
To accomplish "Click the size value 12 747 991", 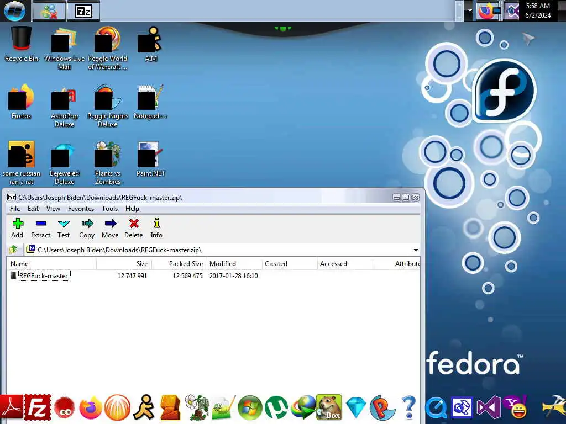I will click(x=132, y=276).
